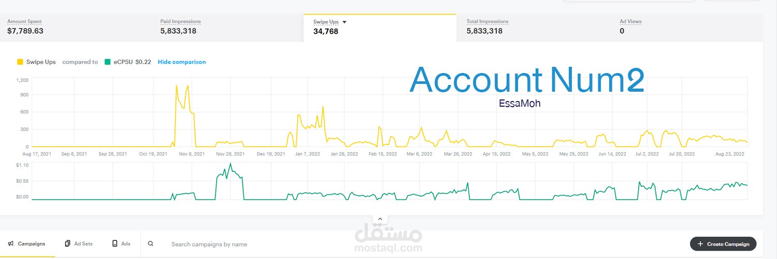The height and width of the screenshot is (259, 777).
Task: Click the Aug 23, 2022 axis label
Action: tap(729, 154)
